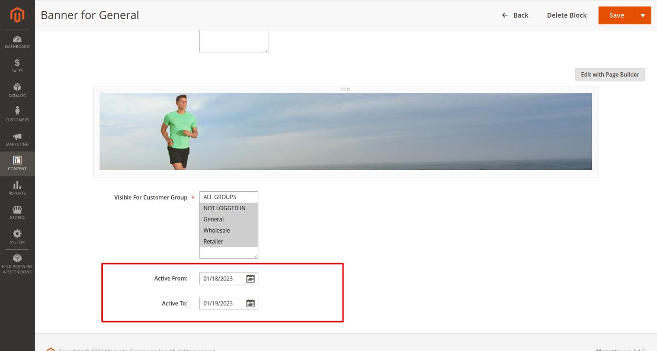Click the Delete Block button
This screenshot has height=351, width=657.
[567, 15]
